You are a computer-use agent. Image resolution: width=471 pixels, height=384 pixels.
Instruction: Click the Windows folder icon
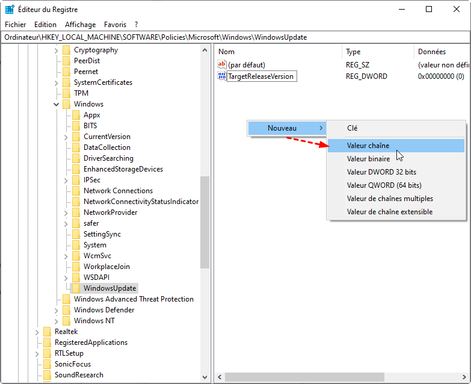point(66,104)
